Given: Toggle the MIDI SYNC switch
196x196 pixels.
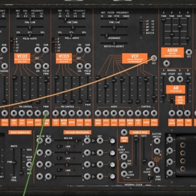Looking at the screenshot, I should pos(151,178).
